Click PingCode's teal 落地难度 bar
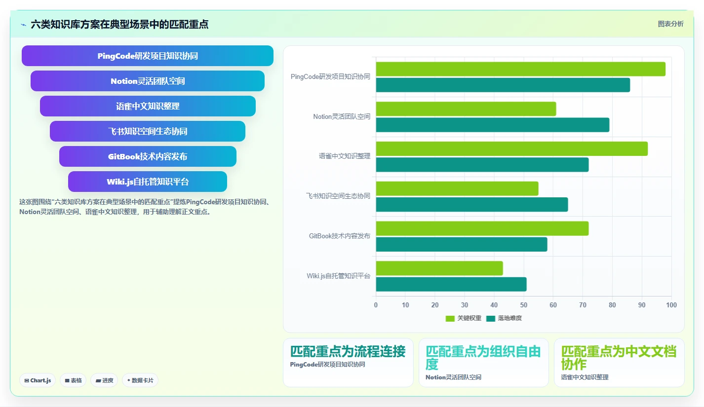 [x=503, y=85]
